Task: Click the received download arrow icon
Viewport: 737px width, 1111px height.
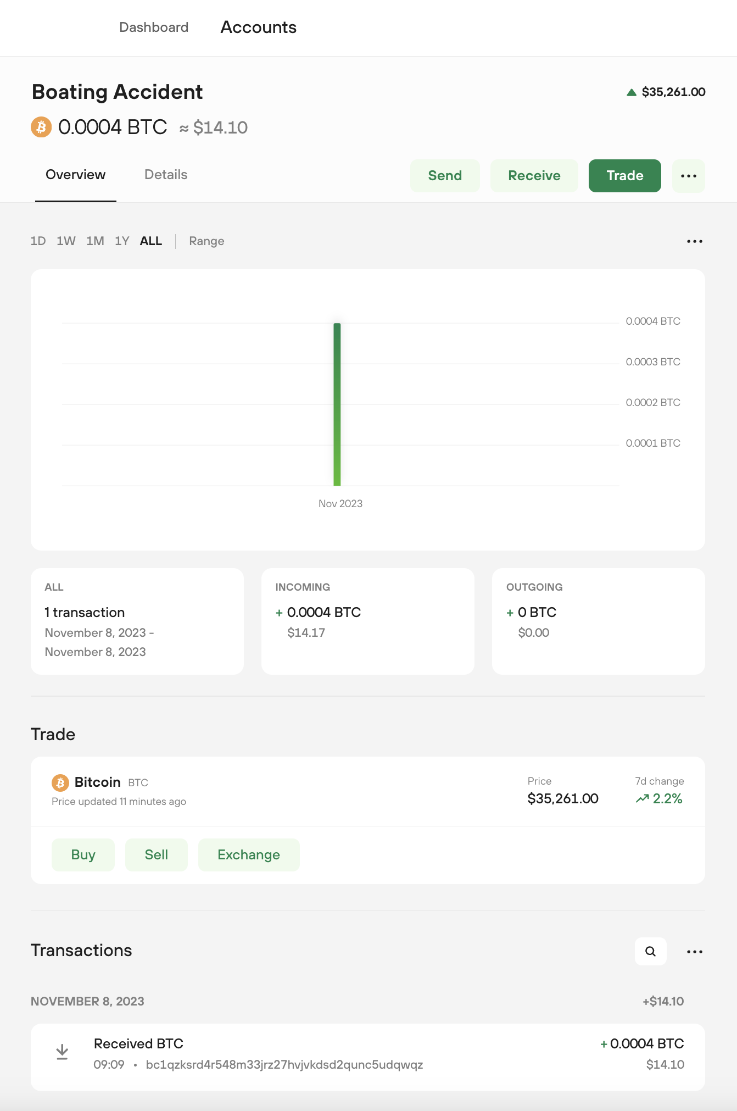Action: point(62,1052)
